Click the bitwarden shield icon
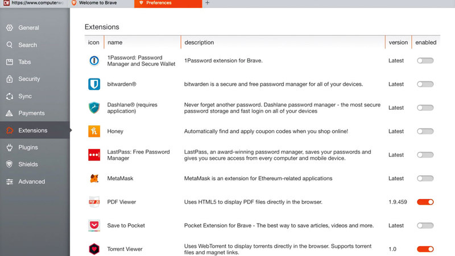Image resolution: width=455 pixels, height=256 pixels. point(94,84)
